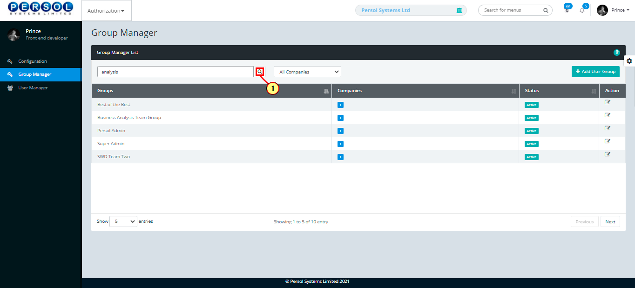This screenshot has width=635, height=288.
Task: Click the notification bell icon
Action: 582,10
